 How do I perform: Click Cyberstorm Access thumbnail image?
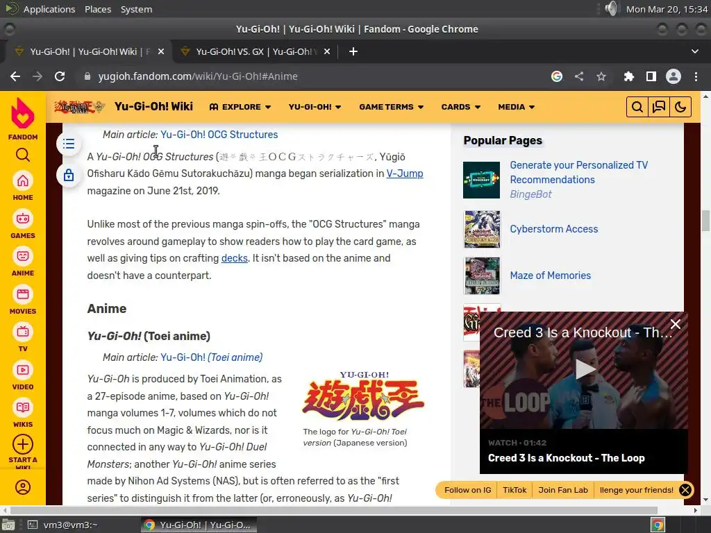click(x=482, y=229)
